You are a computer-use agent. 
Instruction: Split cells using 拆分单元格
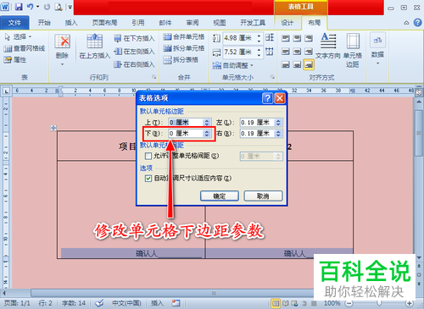pyautogui.click(x=184, y=48)
